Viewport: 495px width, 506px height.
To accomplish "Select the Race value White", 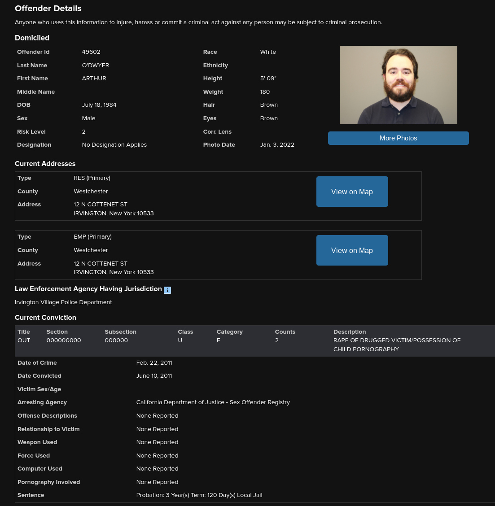I will (x=268, y=52).
